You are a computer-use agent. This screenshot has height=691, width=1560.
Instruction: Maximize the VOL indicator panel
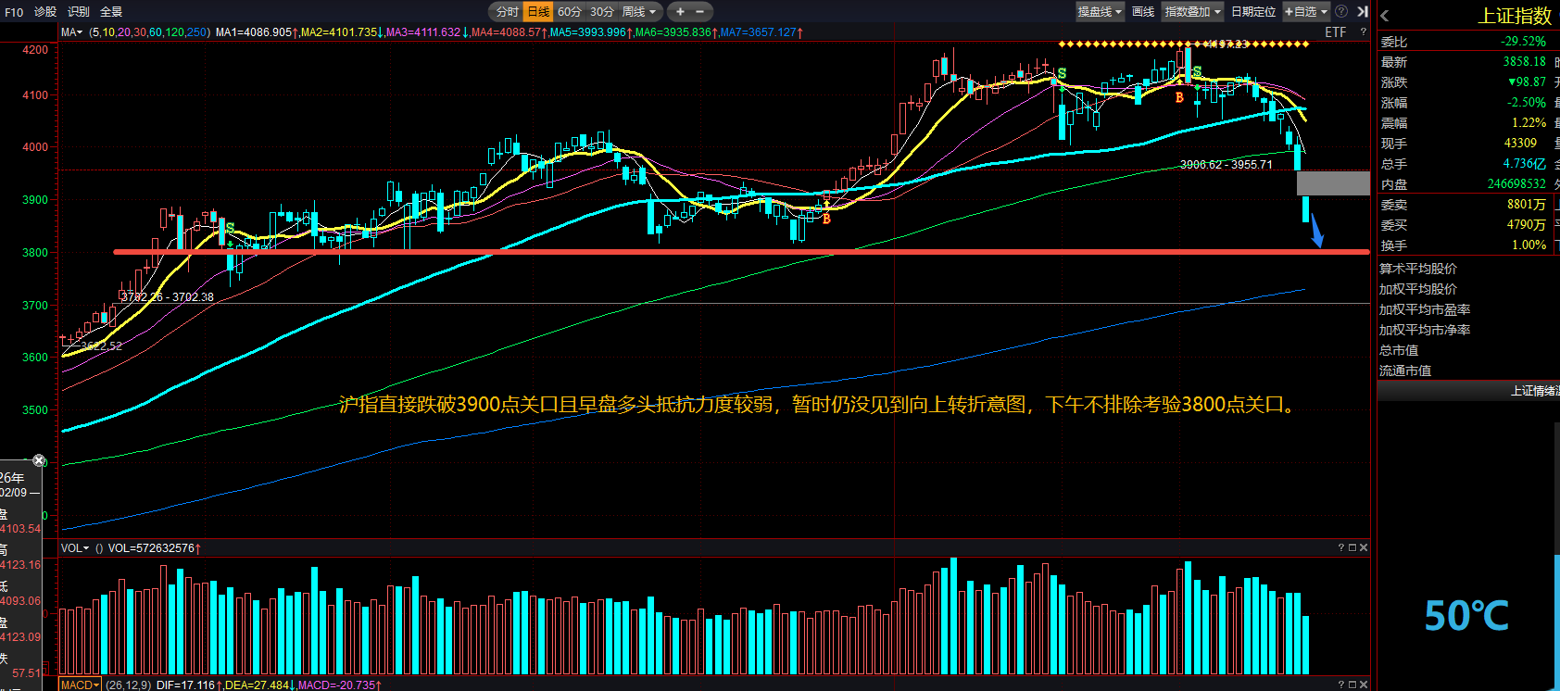coord(1352,547)
